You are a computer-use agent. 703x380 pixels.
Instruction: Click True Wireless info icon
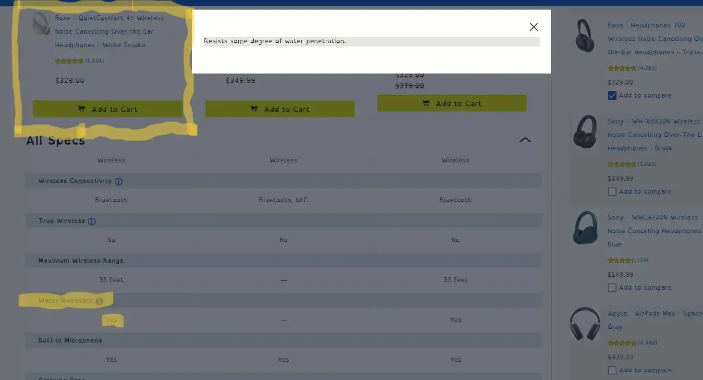point(92,221)
